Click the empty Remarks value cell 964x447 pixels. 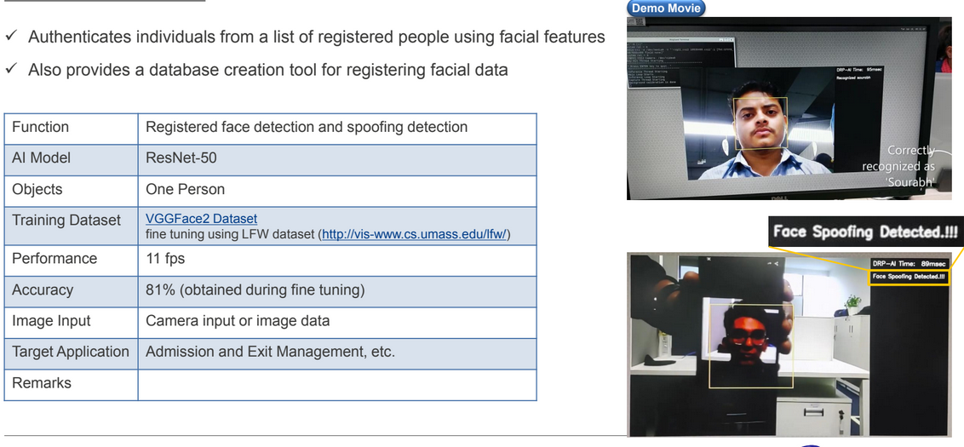click(336, 384)
